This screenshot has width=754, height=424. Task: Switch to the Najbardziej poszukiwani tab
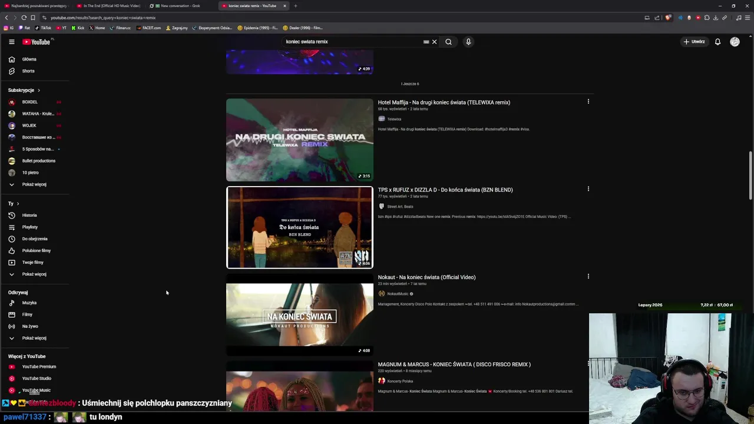click(37, 6)
